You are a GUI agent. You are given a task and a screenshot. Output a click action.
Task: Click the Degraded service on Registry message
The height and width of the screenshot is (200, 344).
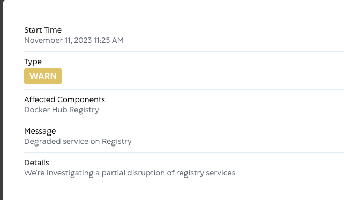pyautogui.click(x=78, y=142)
